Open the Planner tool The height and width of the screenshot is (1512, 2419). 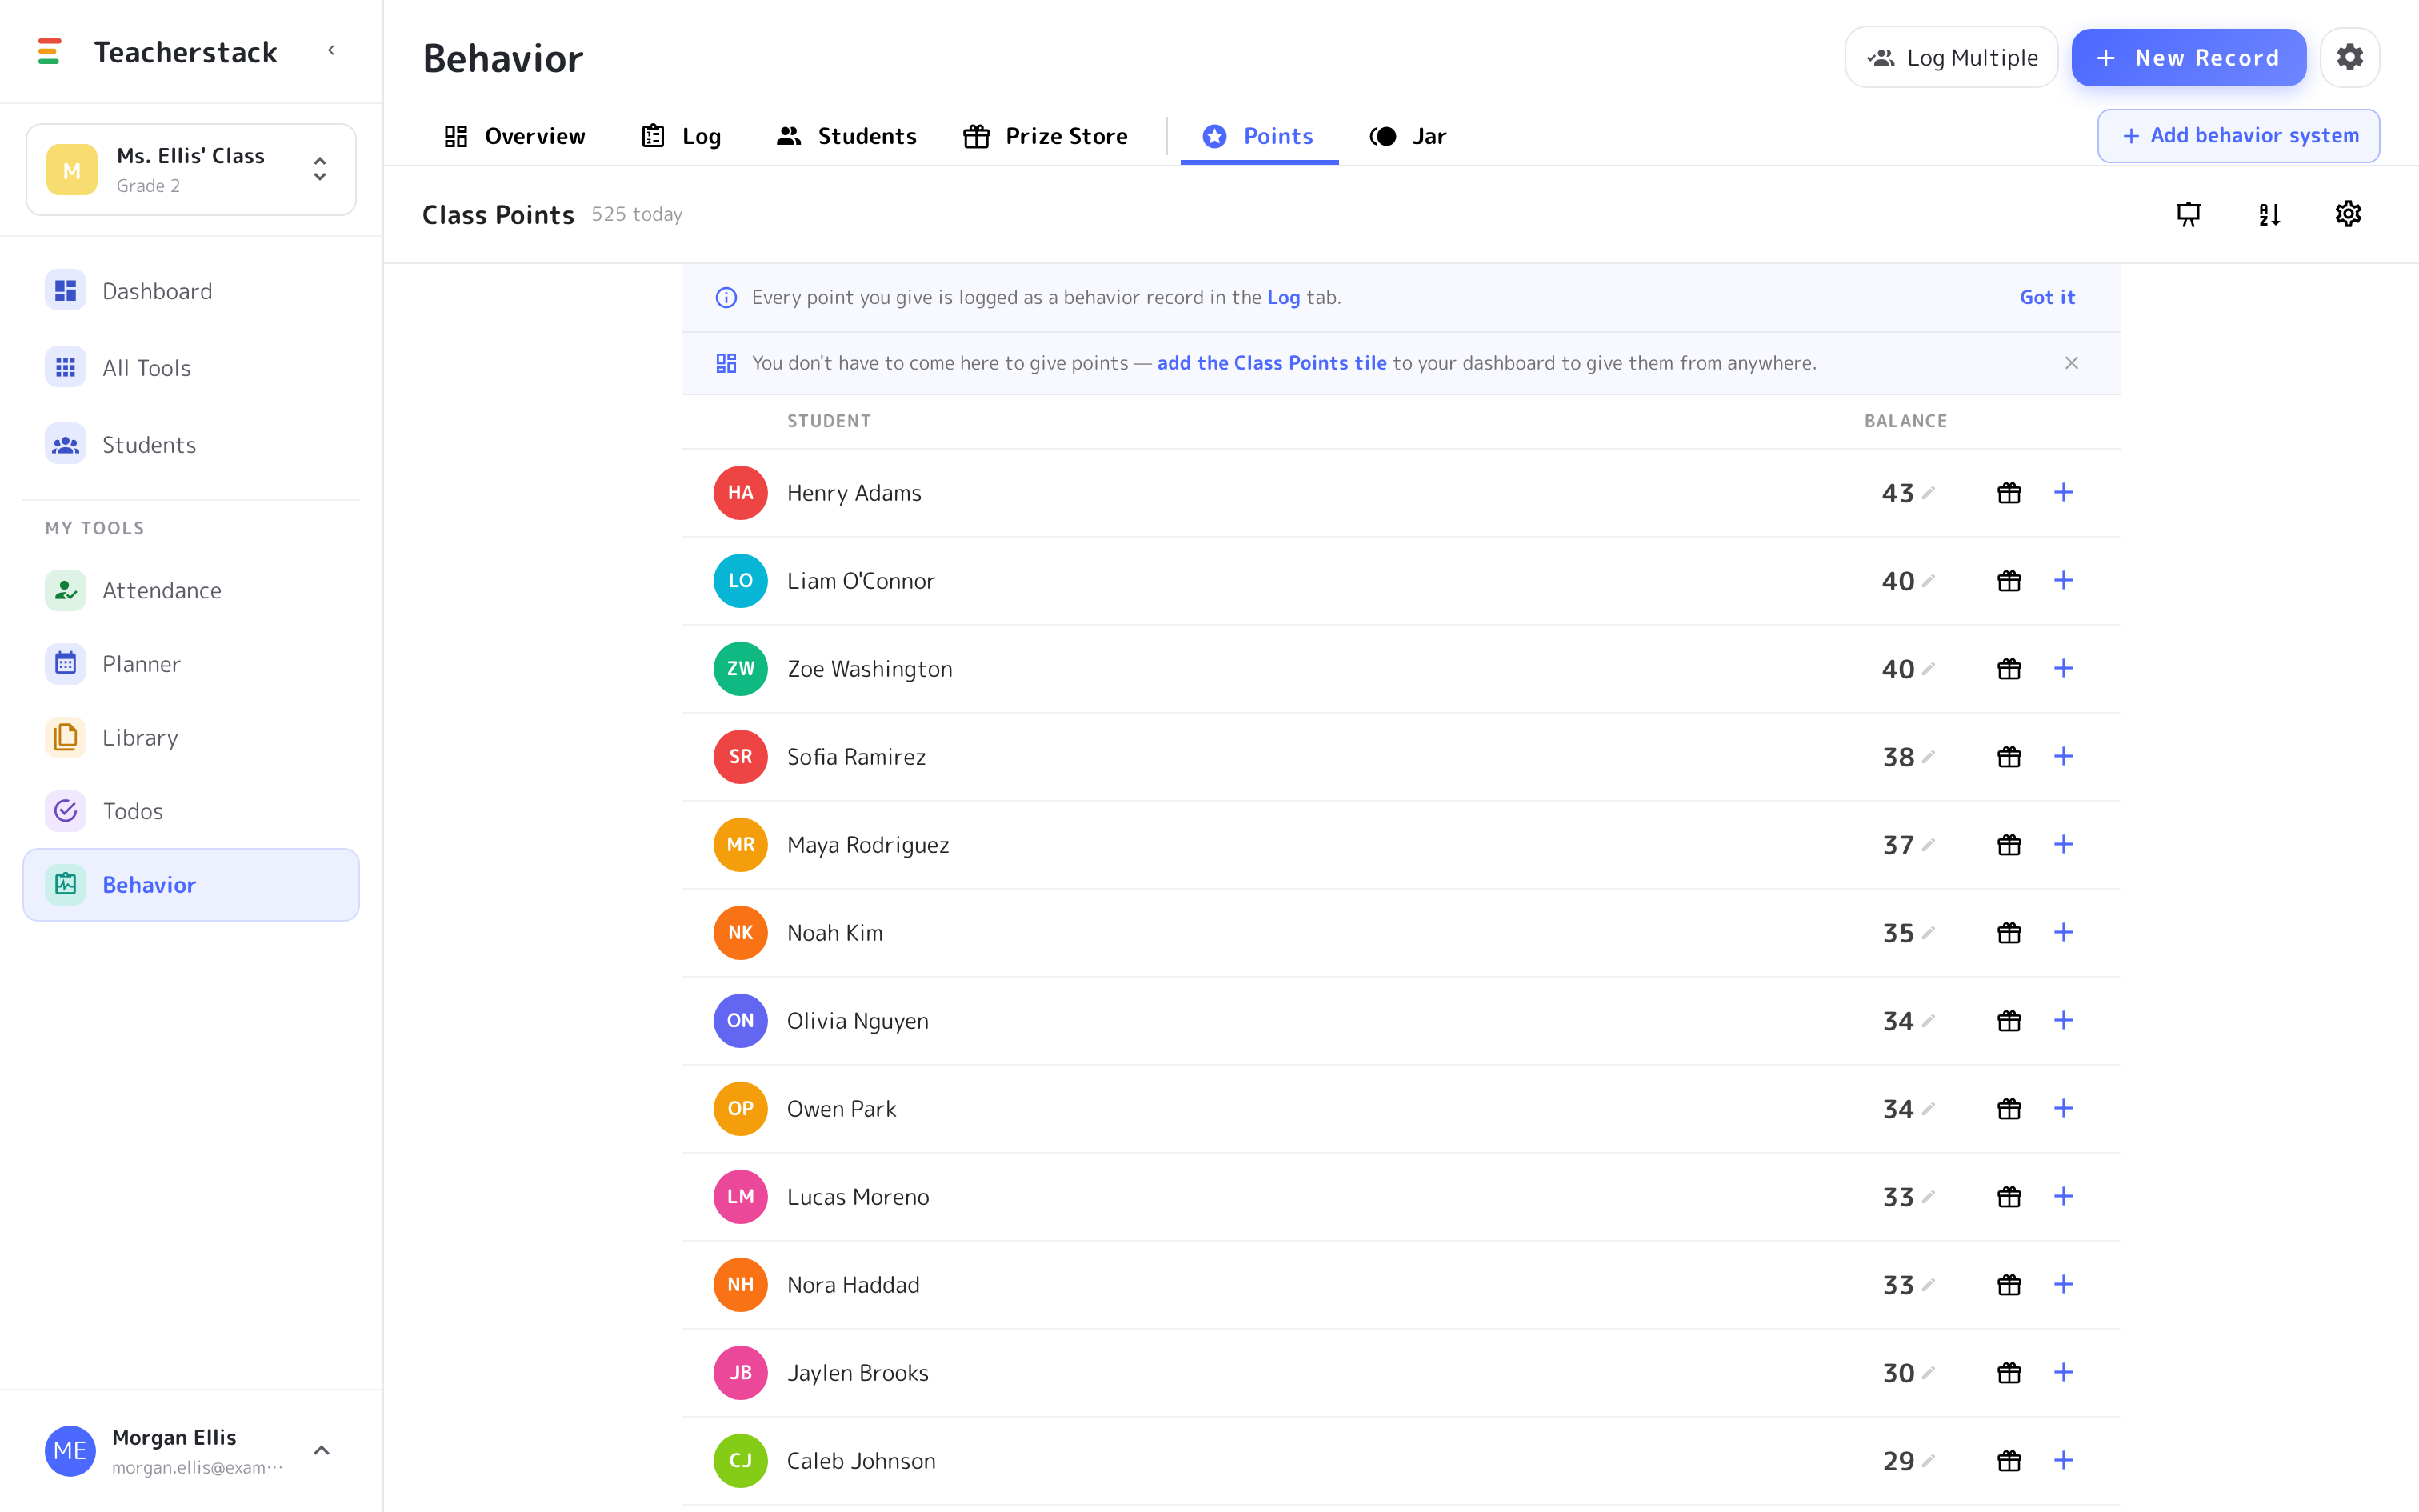(x=191, y=664)
